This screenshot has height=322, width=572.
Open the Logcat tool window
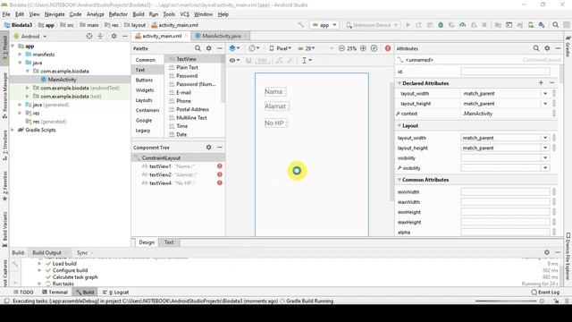(116, 292)
